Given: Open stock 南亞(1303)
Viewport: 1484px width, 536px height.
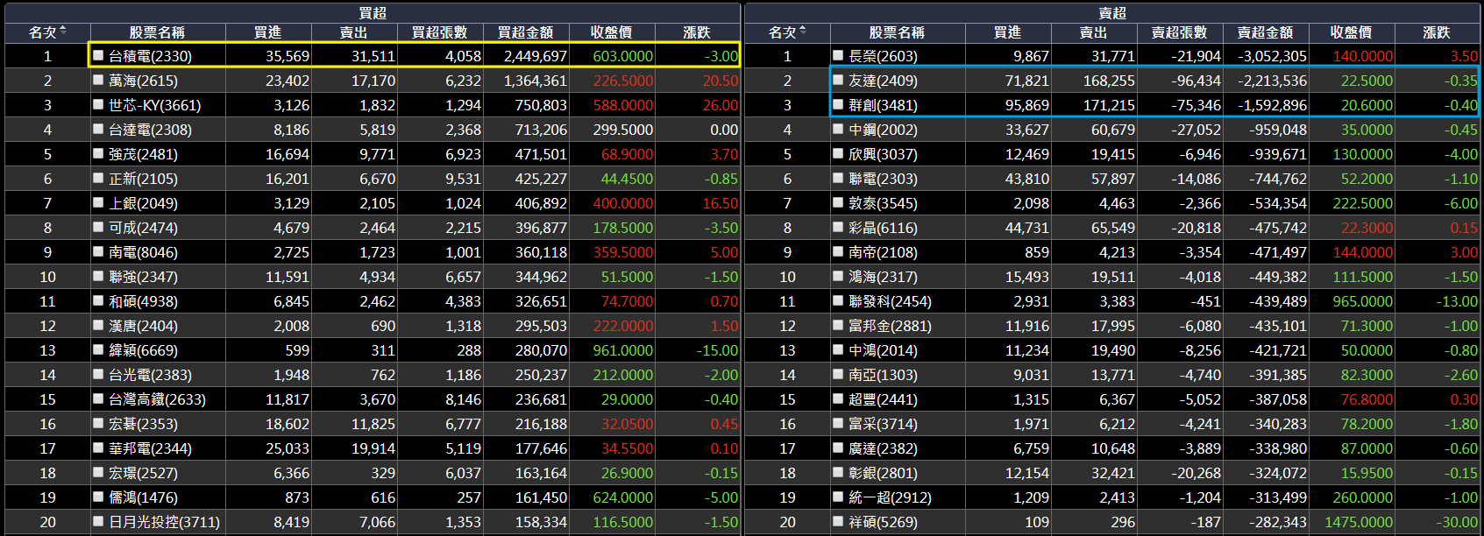Looking at the screenshot, I should [883, 375].
